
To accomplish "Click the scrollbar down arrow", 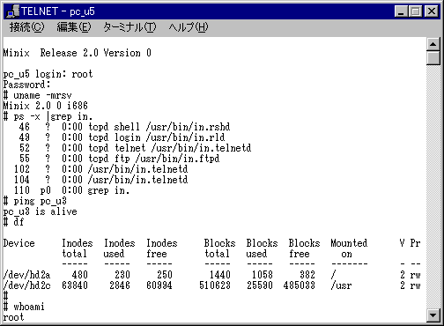I will pyautogui.click(x=433, y=315).
